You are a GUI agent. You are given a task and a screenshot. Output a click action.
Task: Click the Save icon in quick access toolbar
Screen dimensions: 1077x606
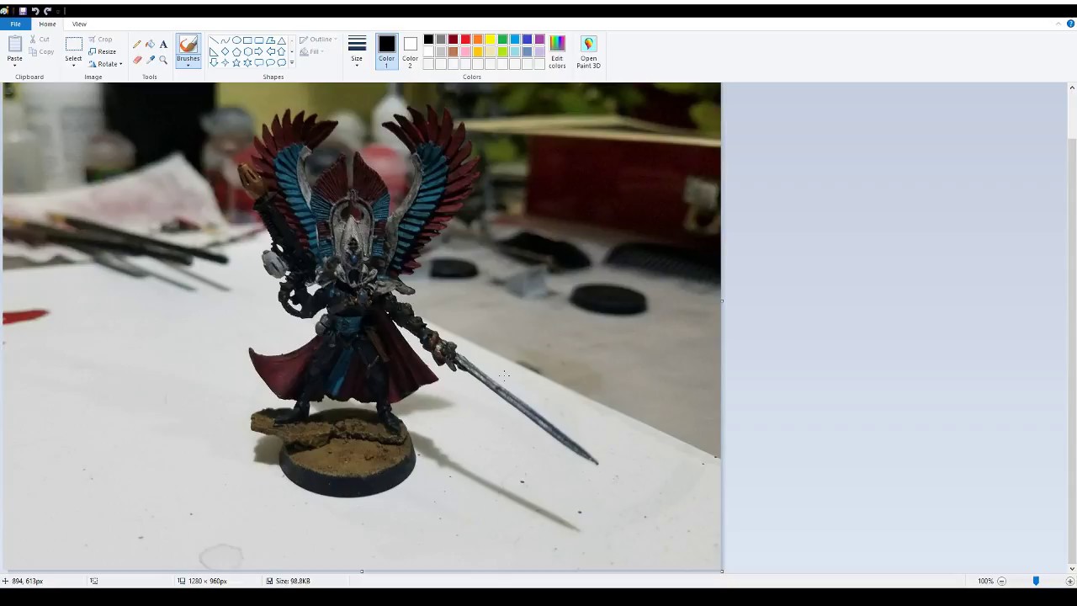point(23,11)
